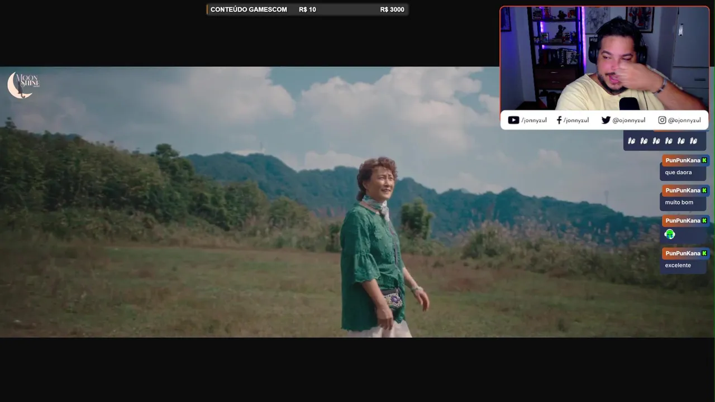The height and width of the screenshot is (402, 715).
Task: Click the R$ 10 goal amount
Action: pos(307,9)
